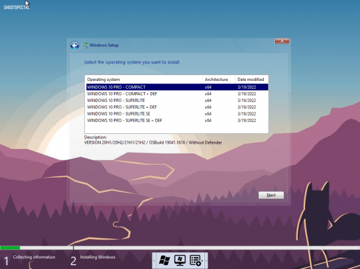Click the blue back arrow in Windows Setup
This screenshot has width=360, height=269.
[x=75, y=46]
